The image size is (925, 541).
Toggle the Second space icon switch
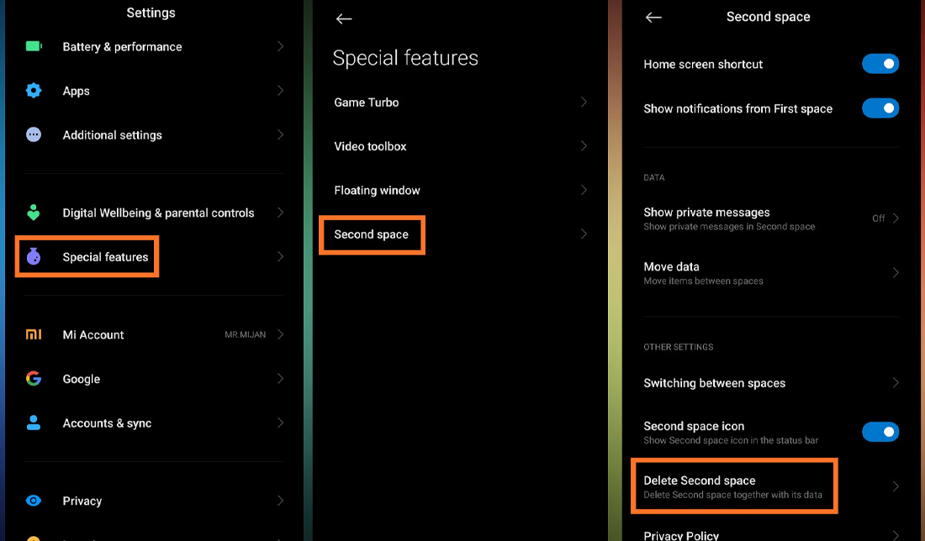point(880,432)
